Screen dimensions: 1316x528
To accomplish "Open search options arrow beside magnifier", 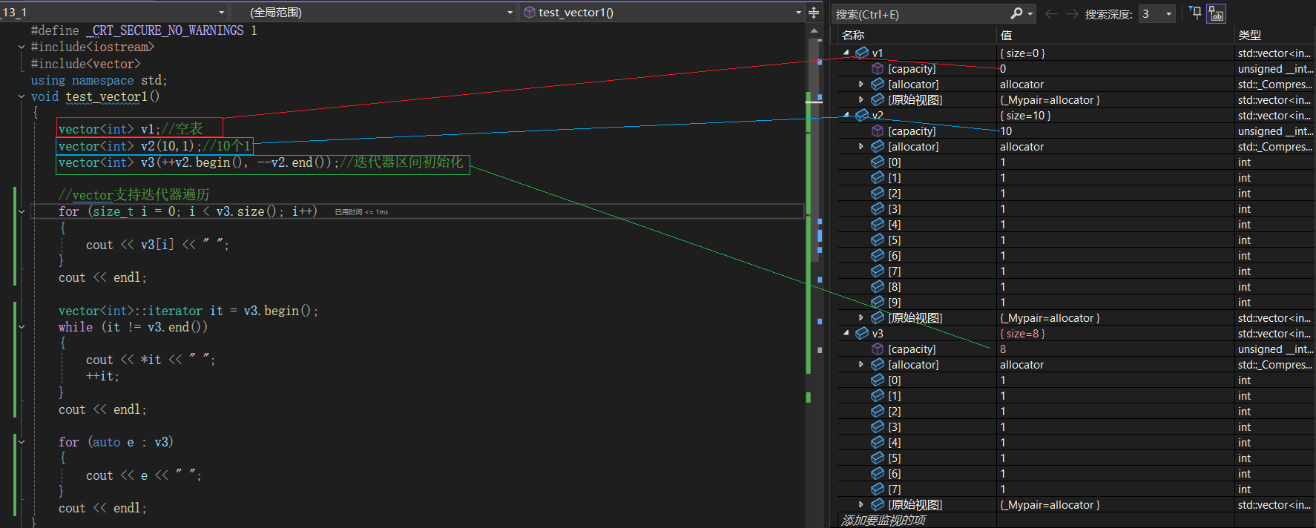I will coord(1030,14).
